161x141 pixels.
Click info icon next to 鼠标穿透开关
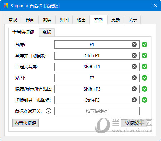pos(49,111)
